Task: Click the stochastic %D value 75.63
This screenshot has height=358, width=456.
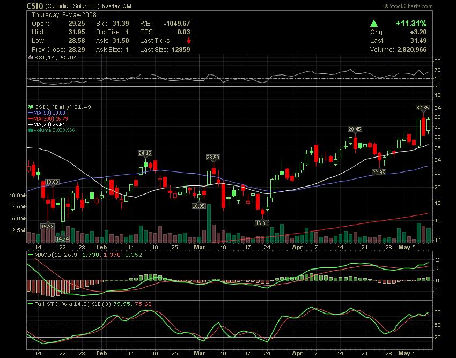Action: [x=143, y=304]
